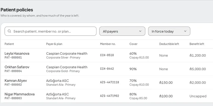Click the Patient policies heading
The width and height of the screenshot is (213, 106).
(17, 10)
